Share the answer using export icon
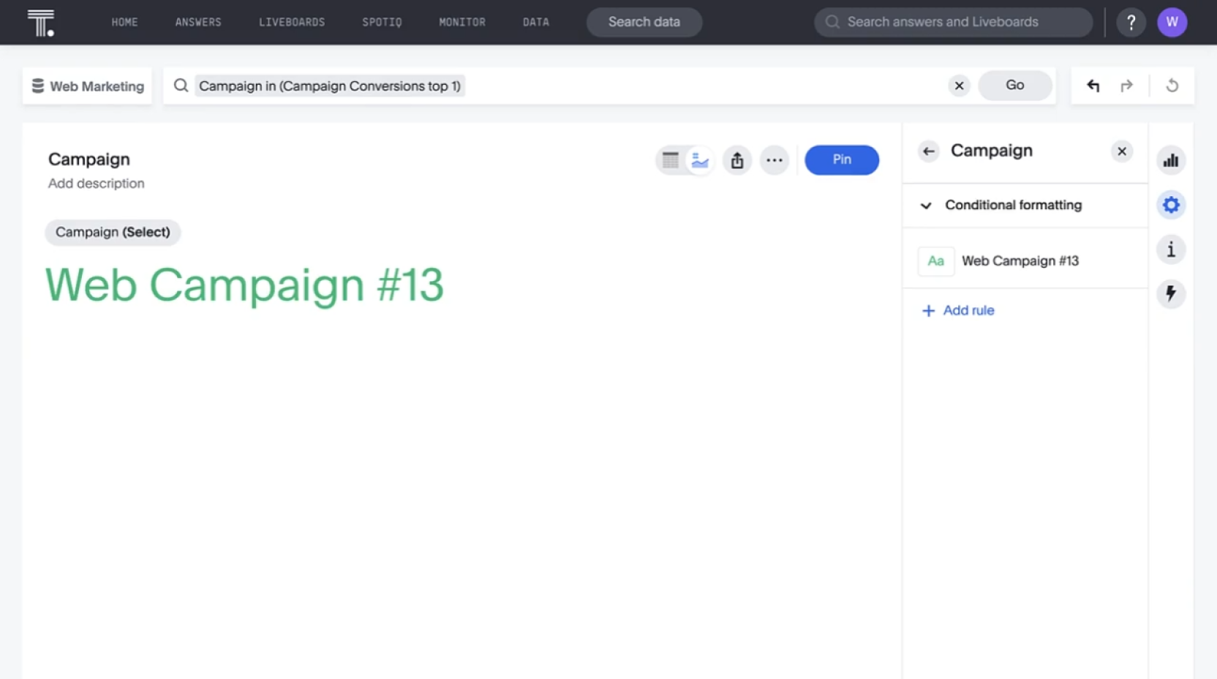The height and width of the screenshot is (679, 1217). (x=737, y=160)
